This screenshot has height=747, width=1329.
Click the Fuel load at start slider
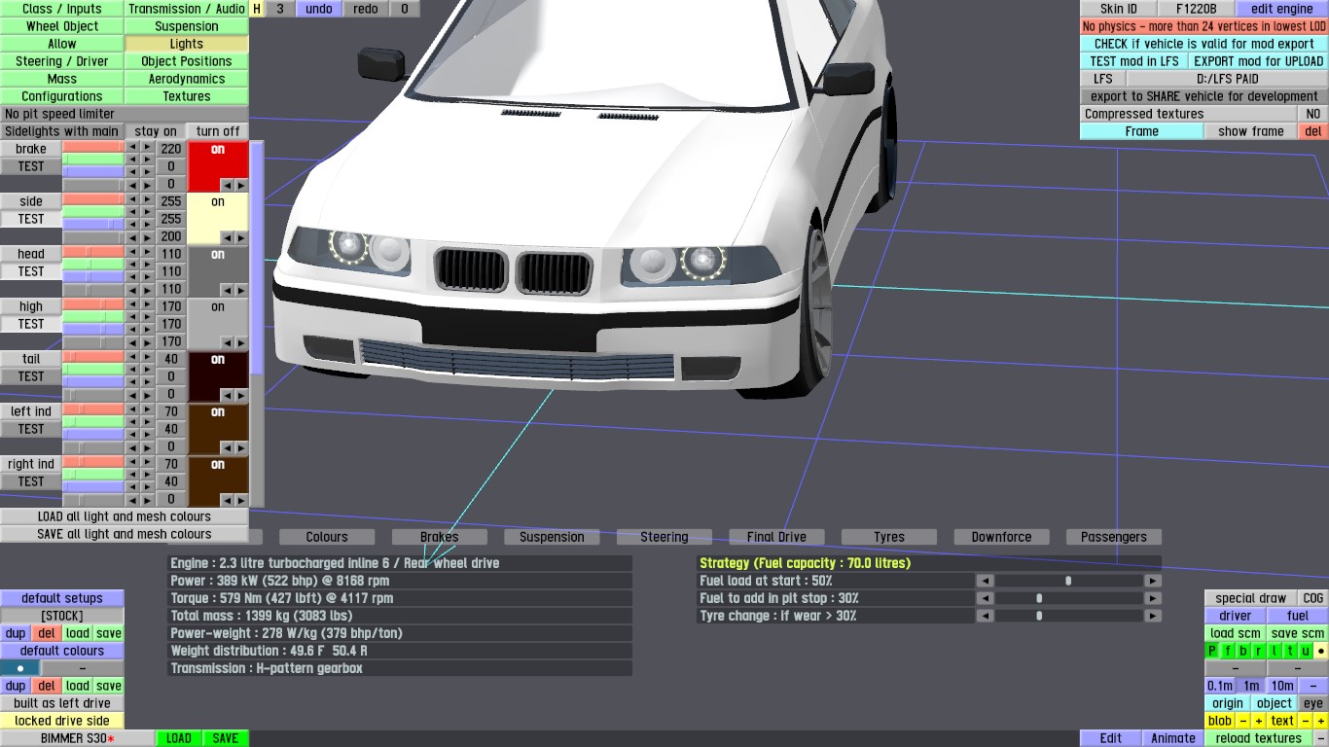1069,581
